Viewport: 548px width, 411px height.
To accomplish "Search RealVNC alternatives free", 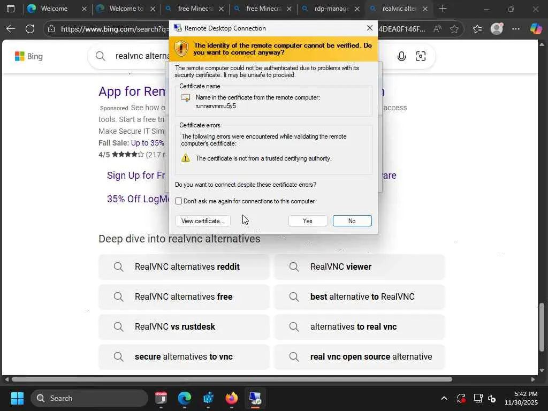I will coord(184,296).
